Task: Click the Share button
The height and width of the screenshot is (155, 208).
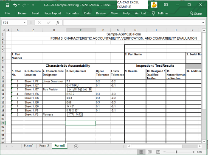Action: point(196,14)
